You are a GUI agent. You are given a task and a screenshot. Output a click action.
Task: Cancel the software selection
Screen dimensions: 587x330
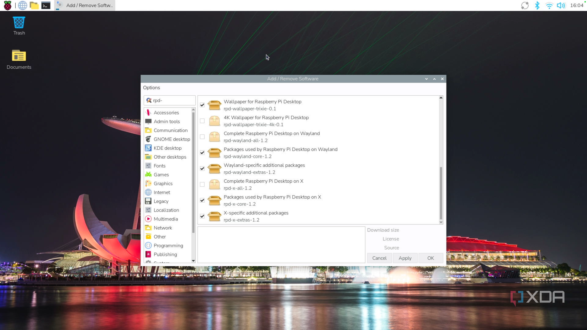[x=379, y=258]
